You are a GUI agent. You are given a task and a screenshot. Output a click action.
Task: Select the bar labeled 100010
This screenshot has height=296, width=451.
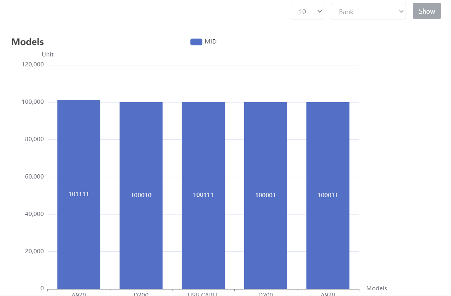tap(141, 195)
